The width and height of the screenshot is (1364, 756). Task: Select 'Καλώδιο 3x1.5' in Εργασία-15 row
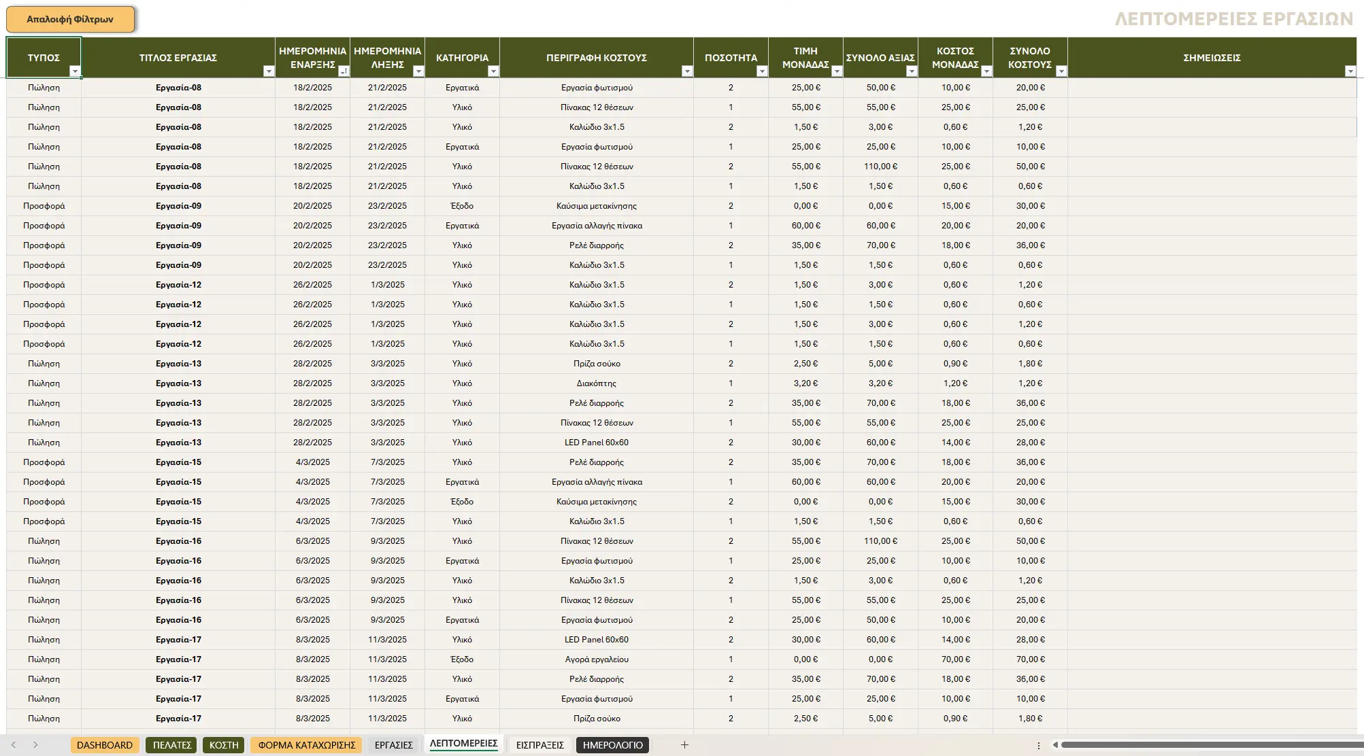click(x=597, y=521)
